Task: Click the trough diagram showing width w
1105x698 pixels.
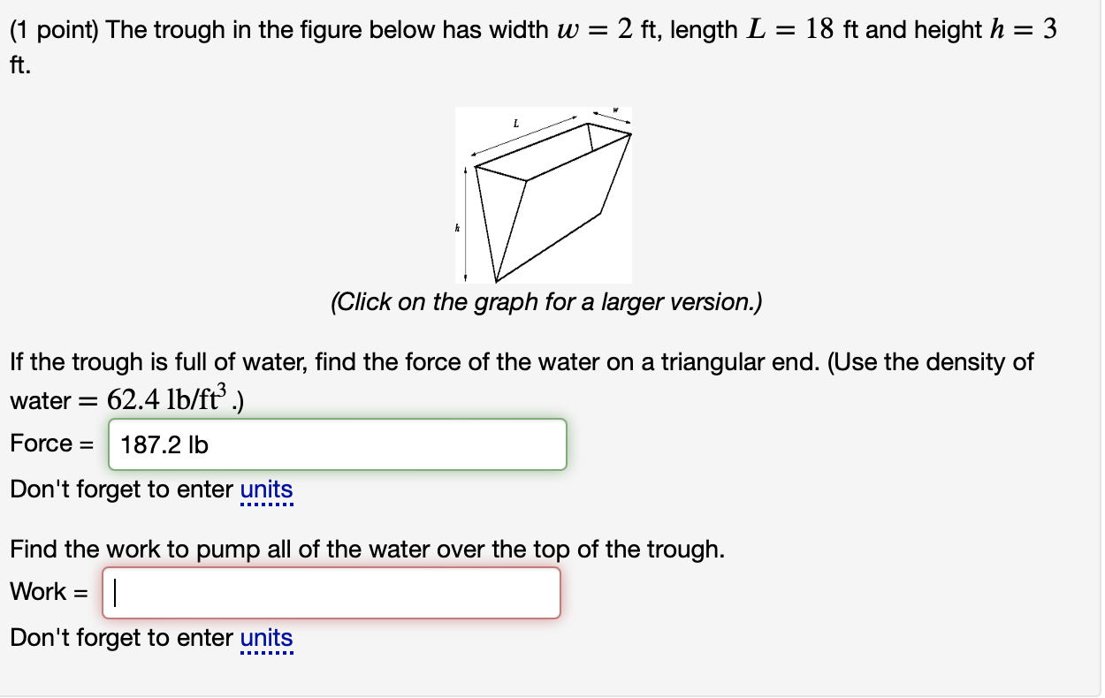Action: (x=543, y=194)
